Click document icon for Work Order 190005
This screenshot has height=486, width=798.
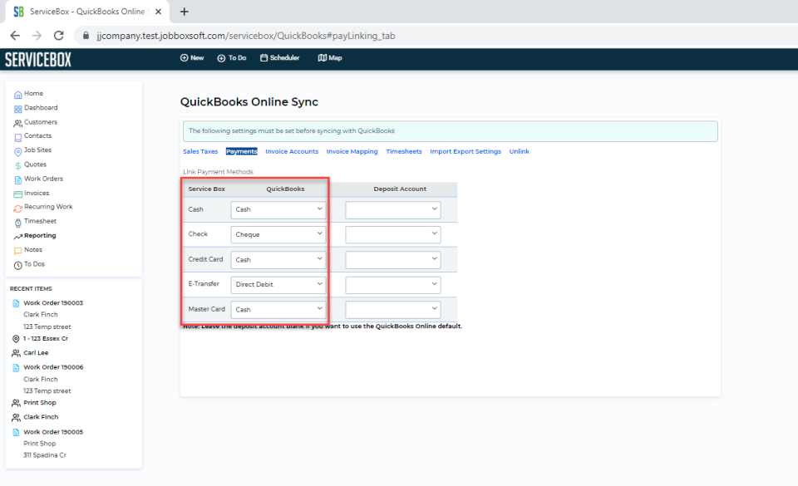[x=16, y=432]
